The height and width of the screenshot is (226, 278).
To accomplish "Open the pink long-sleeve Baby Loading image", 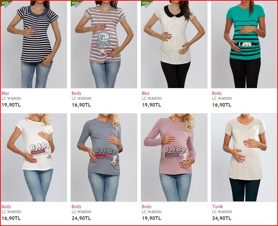I will tap(174, 158).
